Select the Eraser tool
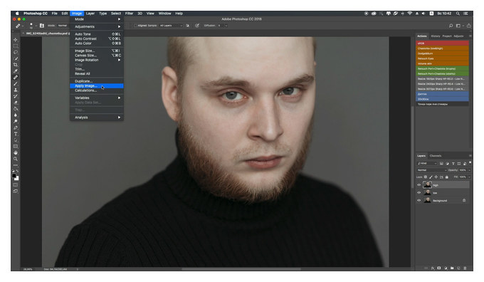The width and height of the screenshot is (484, 282). click(x=16, y=103)
